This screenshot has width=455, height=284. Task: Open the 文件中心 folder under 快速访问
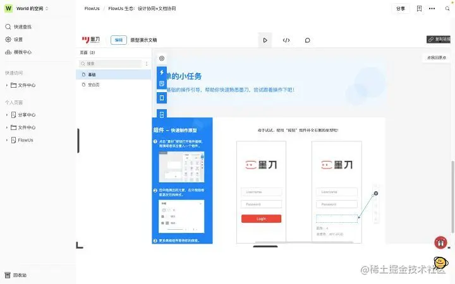point(23,85)
